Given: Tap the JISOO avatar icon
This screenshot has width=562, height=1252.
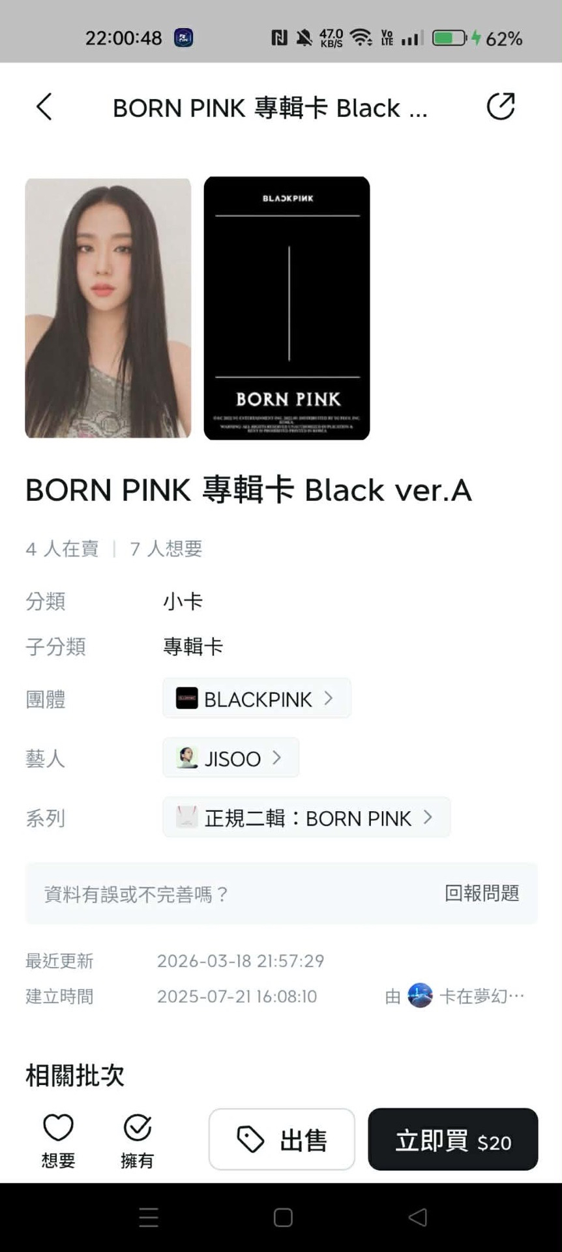Looking at the screenshot, I should [187, 758].
